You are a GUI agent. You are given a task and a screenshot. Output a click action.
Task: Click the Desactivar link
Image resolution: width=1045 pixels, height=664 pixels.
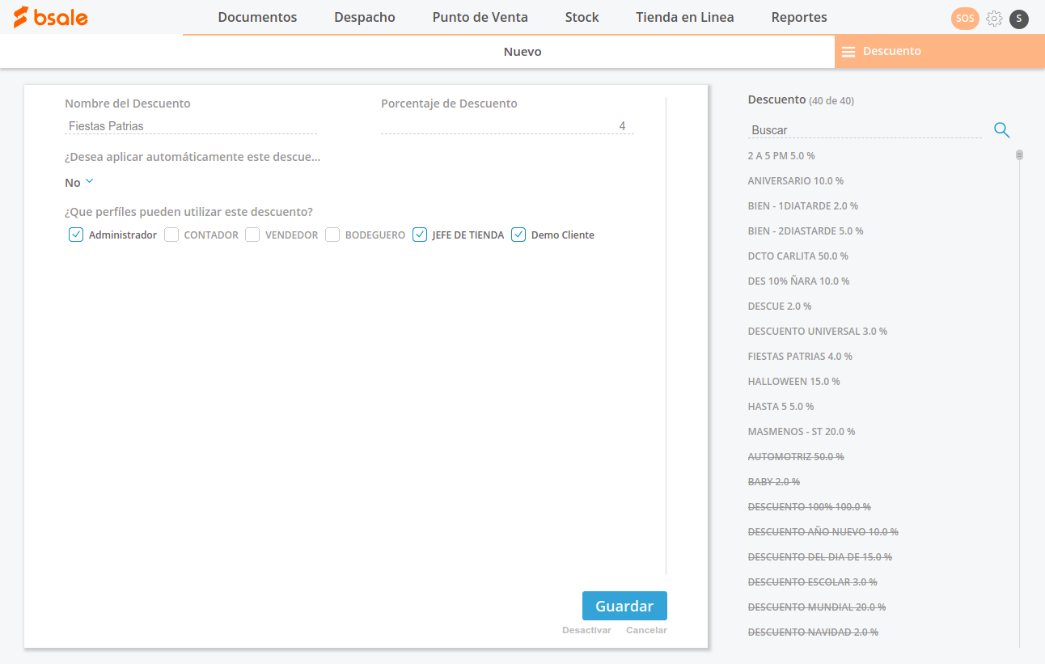[x=586, y=630]
